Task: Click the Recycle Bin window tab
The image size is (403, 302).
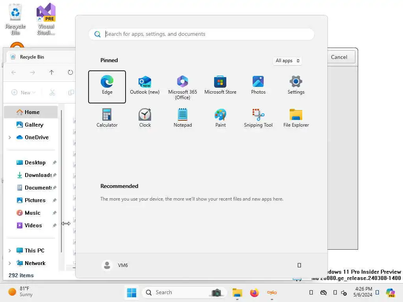Action: pos(41,57)
